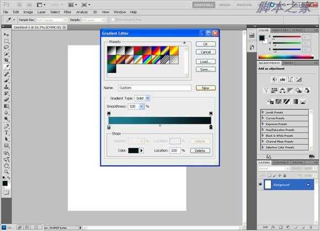Select the Zoom tool
Image resolution: width=320 pixels, height=231 pixels.
pos(6,172)
